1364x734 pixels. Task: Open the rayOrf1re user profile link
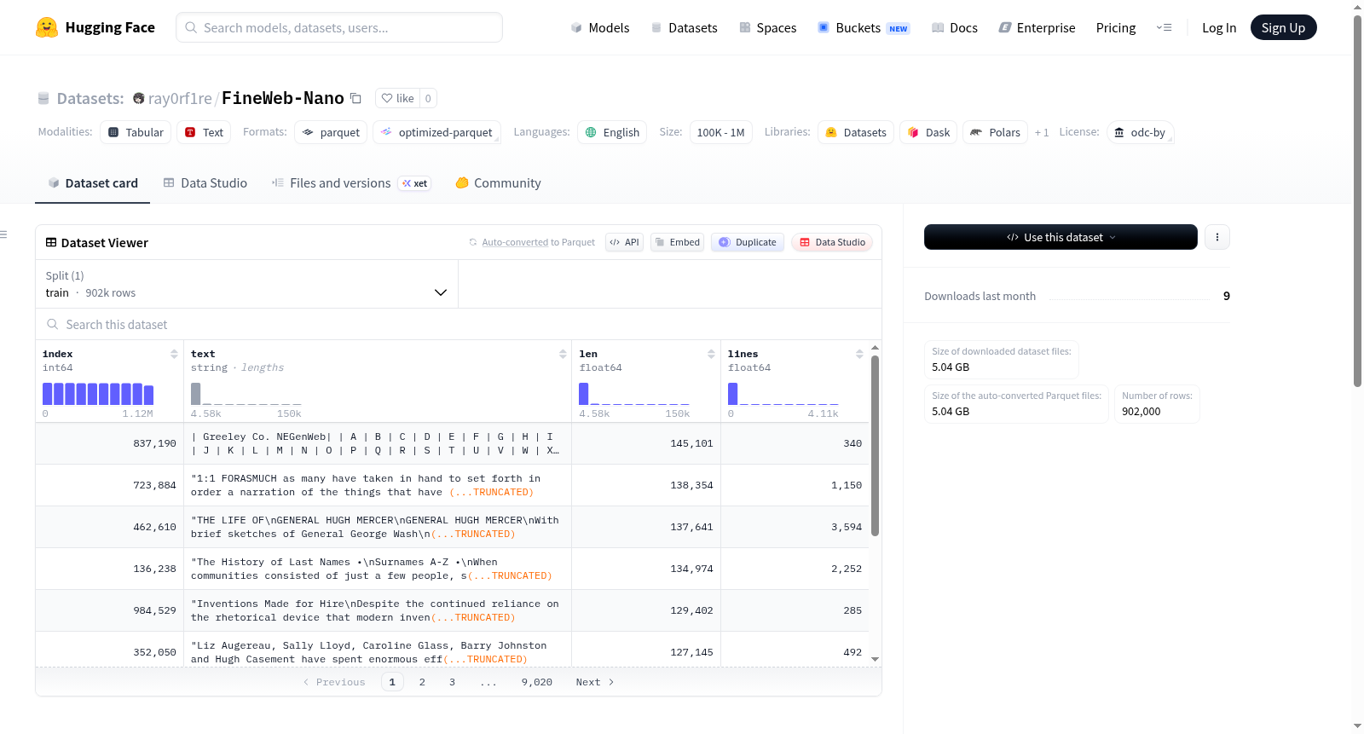click(180, 99)
